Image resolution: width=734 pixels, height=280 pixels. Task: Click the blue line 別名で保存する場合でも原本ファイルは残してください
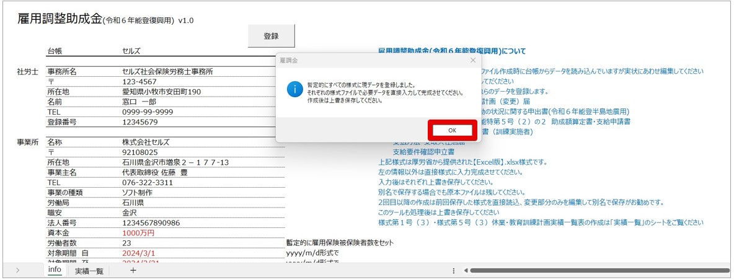tap(452, 193)
